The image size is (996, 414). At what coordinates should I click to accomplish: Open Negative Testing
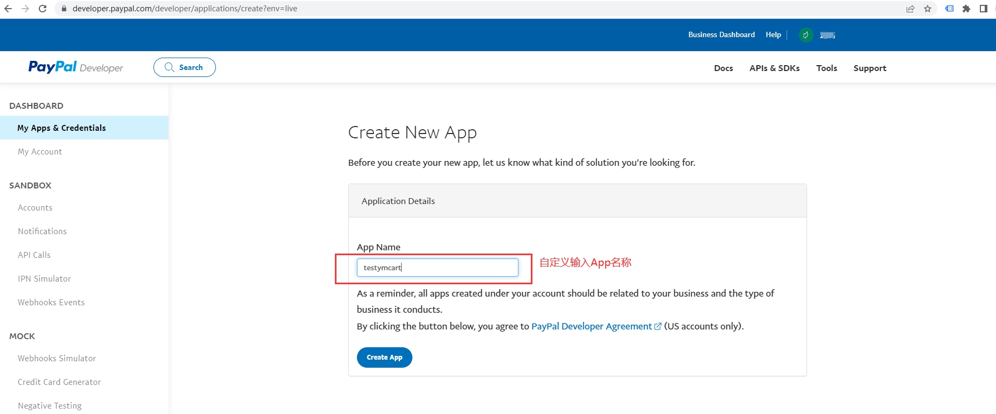pyautogui.click(x=50, y=406)
